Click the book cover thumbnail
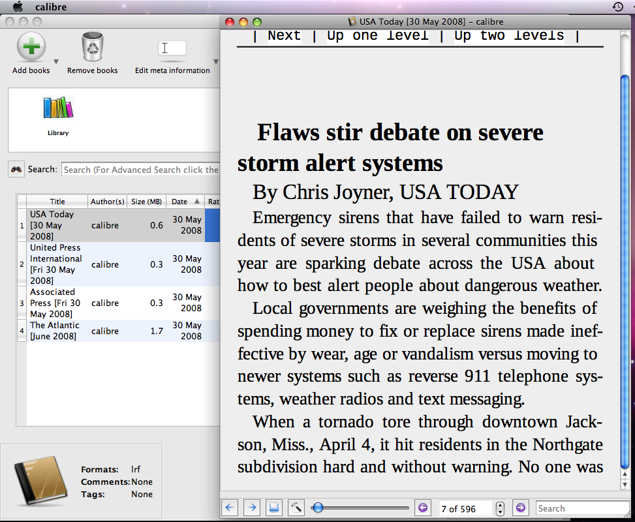Screen dimensions: 635x522 [41, 480]
